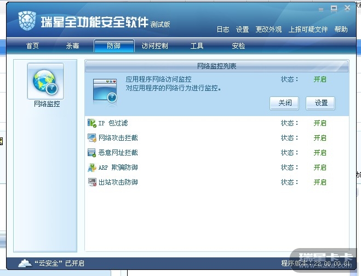Click the ARP 欺骗防御 icon
The image size is (361, 276).
coord(92,168)
